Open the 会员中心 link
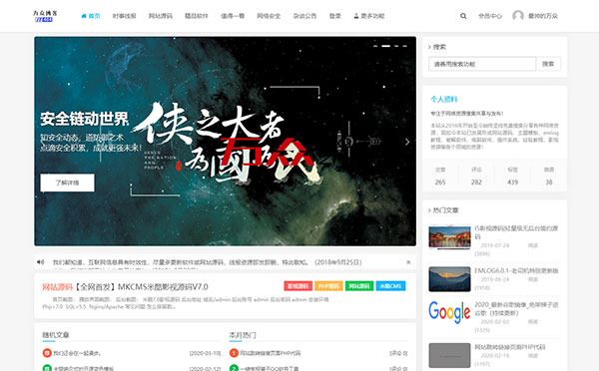The image size is (599, 371). click(490, 16)
